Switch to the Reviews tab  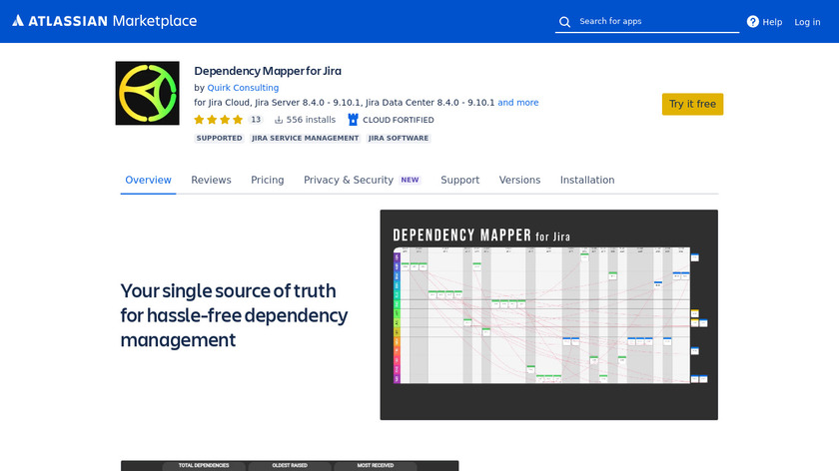point(211,180)
